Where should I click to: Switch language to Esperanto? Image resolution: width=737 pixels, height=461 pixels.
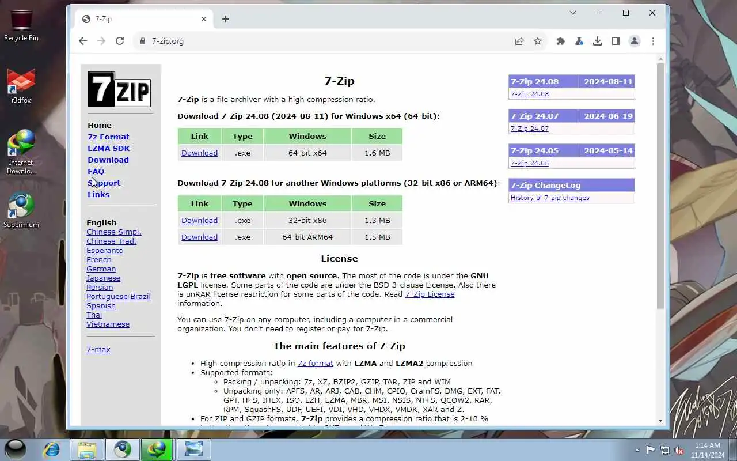[105, 250]
